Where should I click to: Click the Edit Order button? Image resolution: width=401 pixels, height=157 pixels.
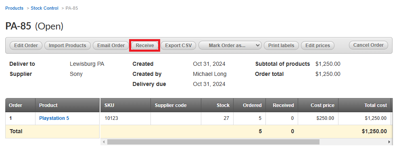[26, 46]
